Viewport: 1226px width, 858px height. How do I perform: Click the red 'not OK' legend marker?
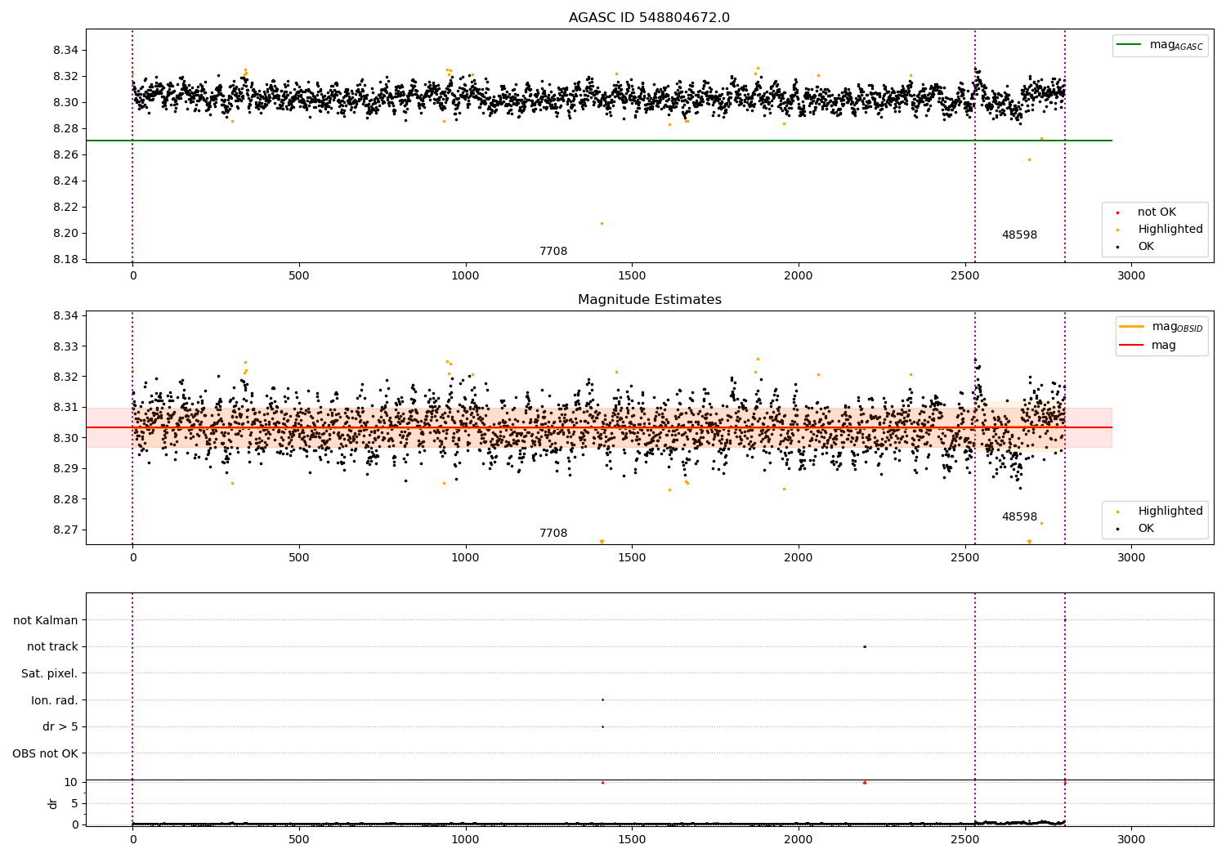(x=1117, y=212)
